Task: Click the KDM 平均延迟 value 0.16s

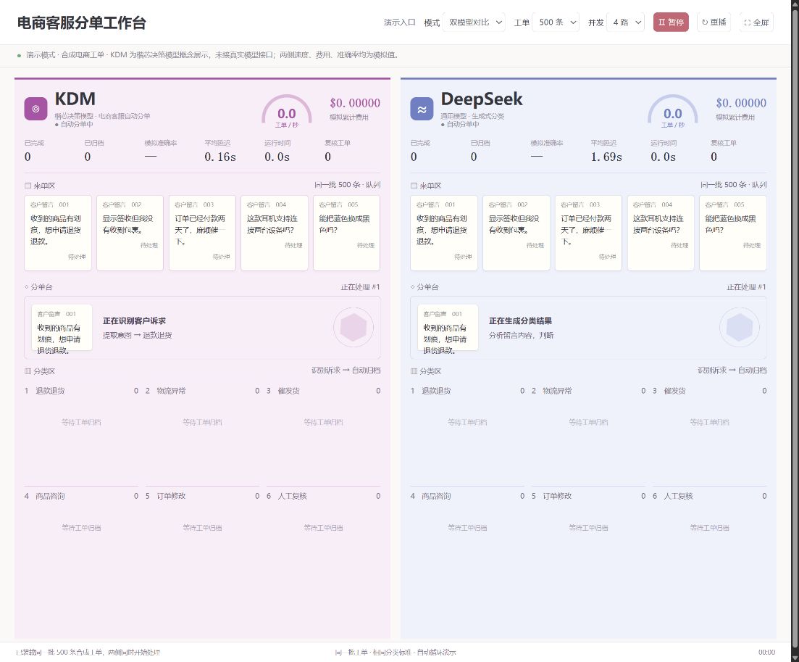Action: [220, 157]
